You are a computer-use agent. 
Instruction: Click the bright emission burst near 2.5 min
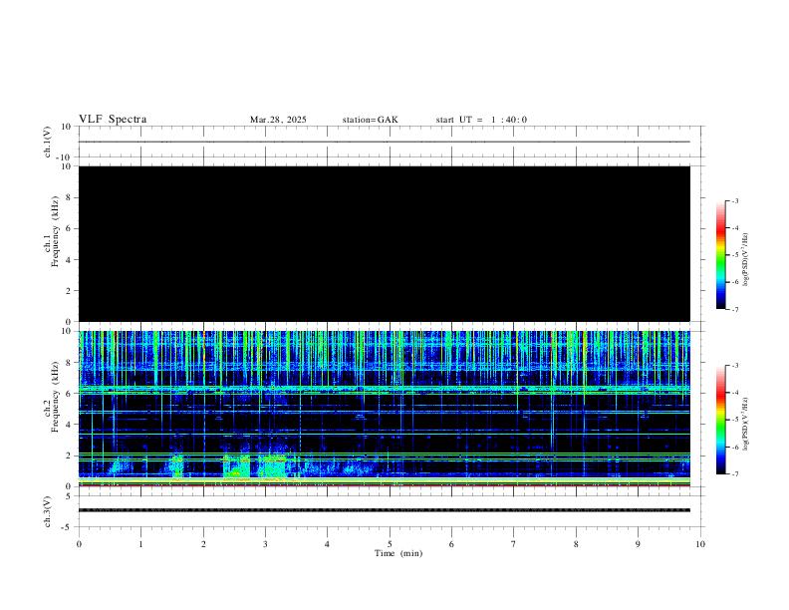236,467
